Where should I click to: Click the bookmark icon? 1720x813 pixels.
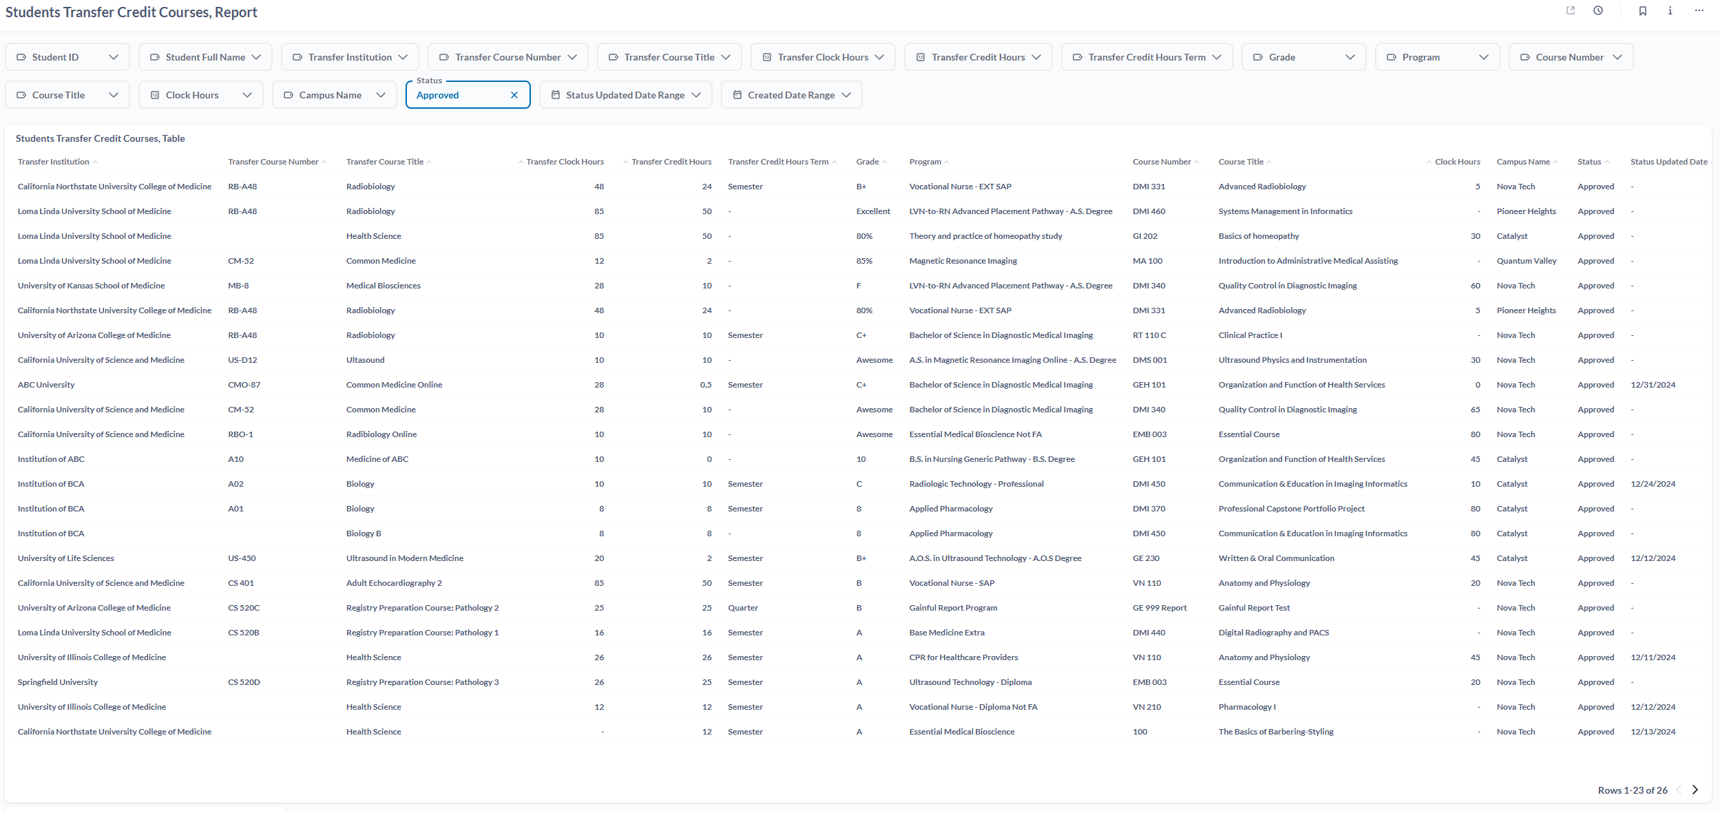coord(1643,10)
